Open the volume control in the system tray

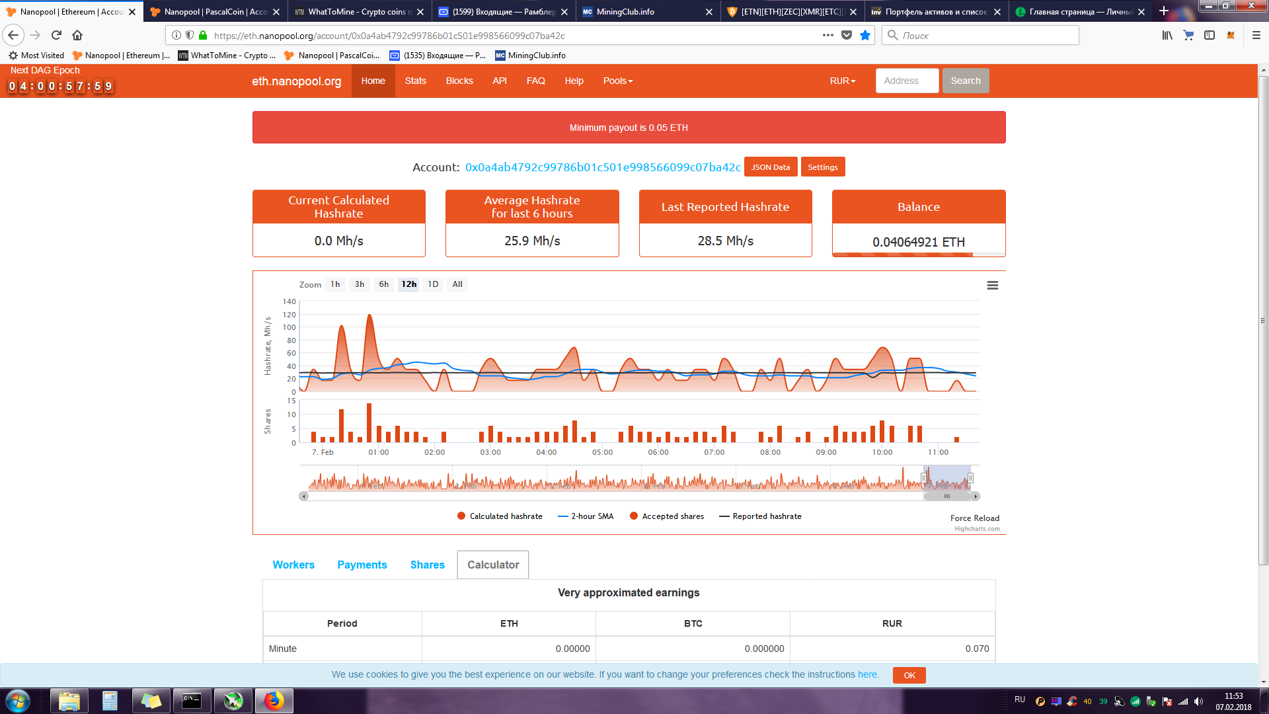[1199, 701]
